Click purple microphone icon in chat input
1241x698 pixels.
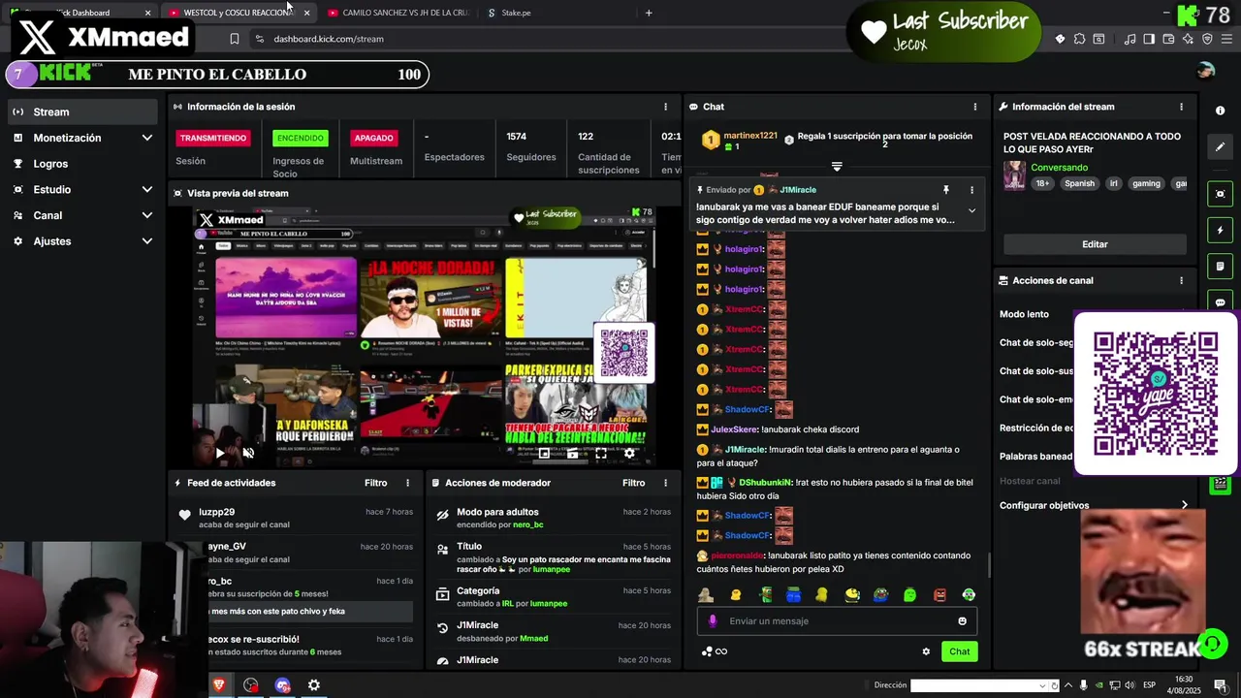713,621
